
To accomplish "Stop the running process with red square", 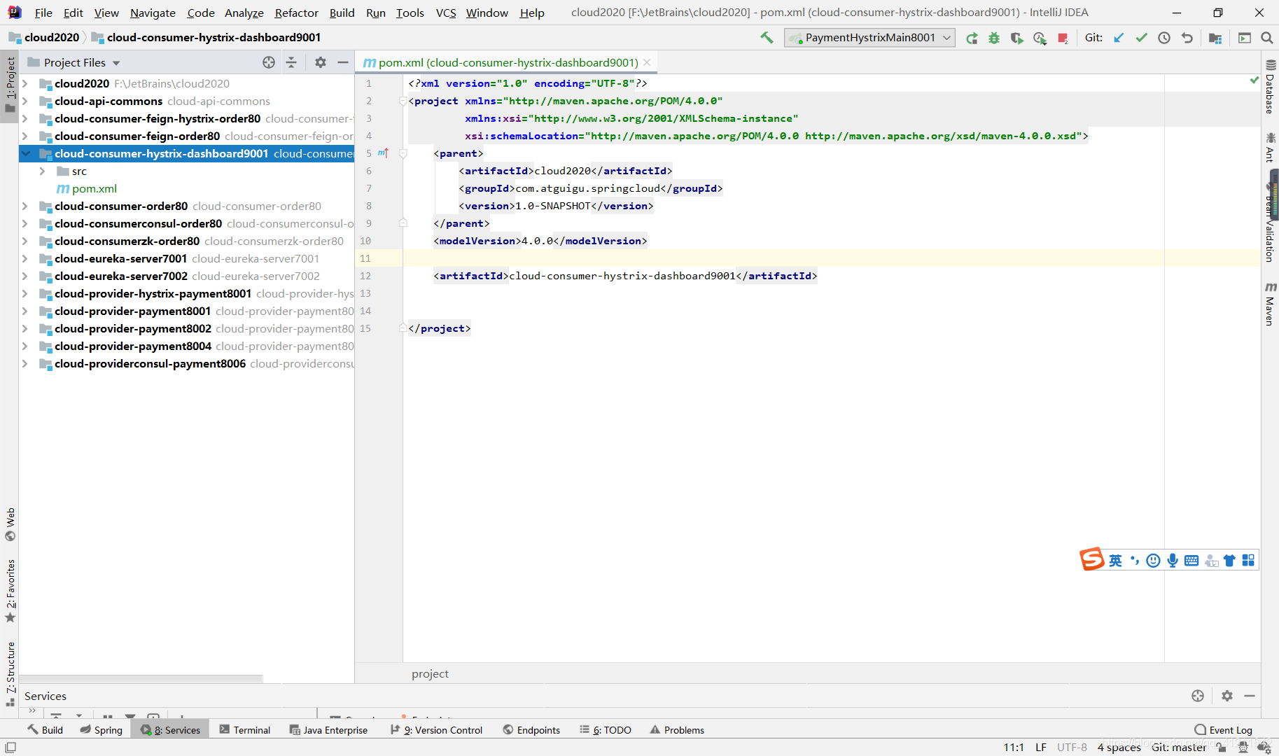I will (x=1063, y=38).
